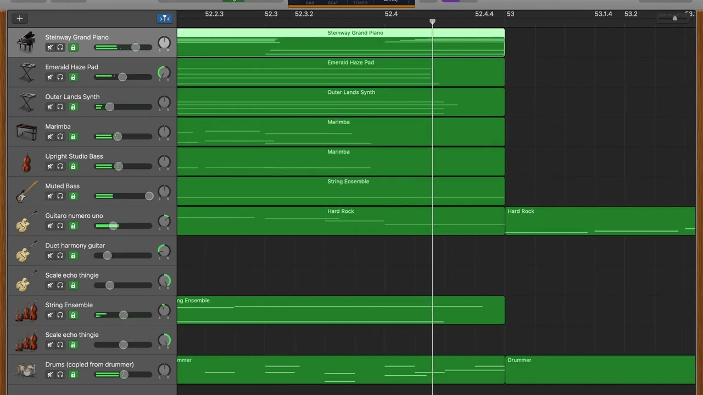Click the Guitaro numero uno guitar icon
Image resolution: width=703 pixels, height=395 pixels.
[26, 221]
